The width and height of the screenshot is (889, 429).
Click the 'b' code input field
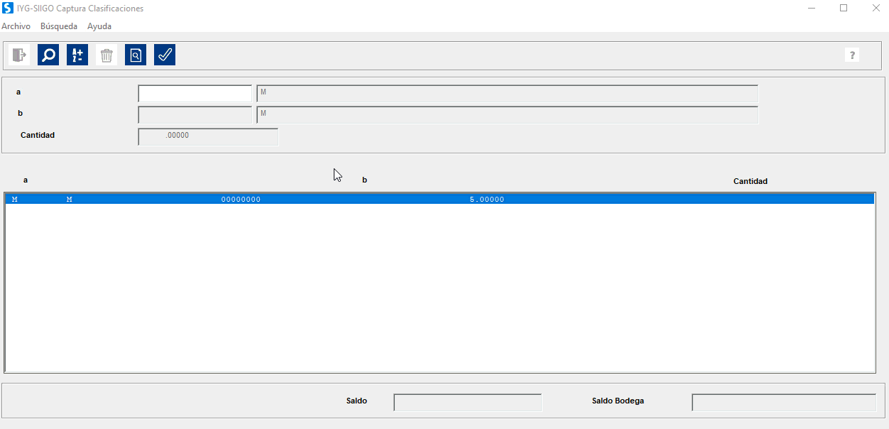(x=195, y=115)
